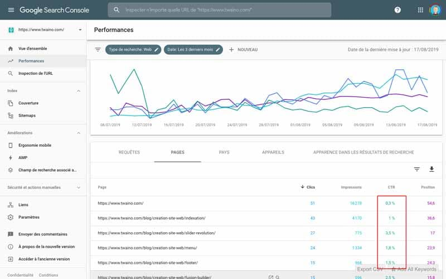Click the 16278 impressions value
The height and width of the screenshot is (279, 446).
click(356, 203)
